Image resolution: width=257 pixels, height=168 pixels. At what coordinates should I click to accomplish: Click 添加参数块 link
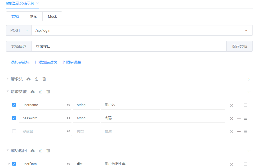pos(18,62)
